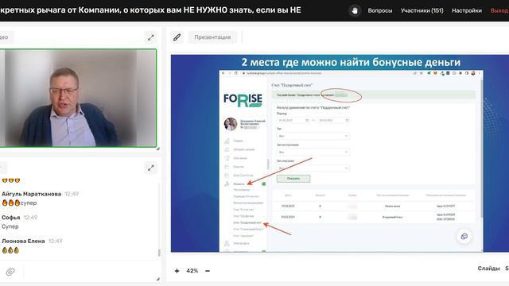Open Настройки in the top bar

(x=467, y=10)
